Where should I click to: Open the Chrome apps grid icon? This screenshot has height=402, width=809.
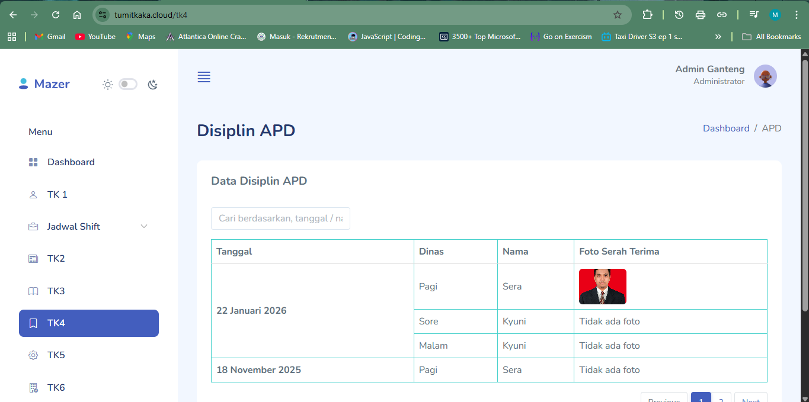click(12, 37)
